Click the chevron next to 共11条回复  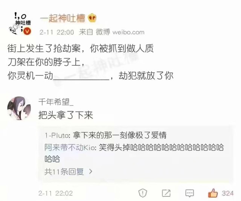click(91, 172)
